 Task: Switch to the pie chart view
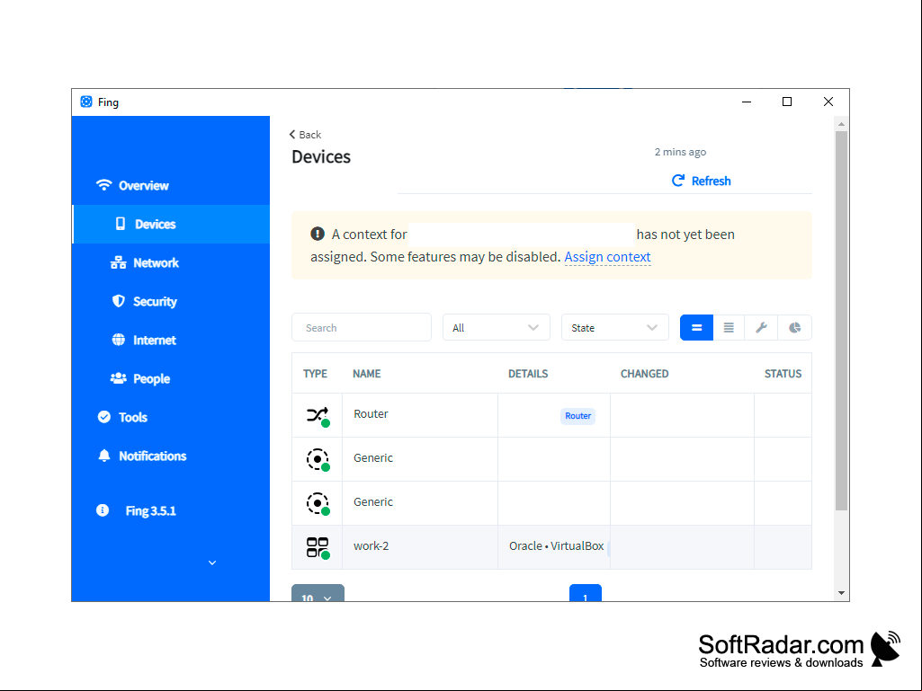point(794,328)
